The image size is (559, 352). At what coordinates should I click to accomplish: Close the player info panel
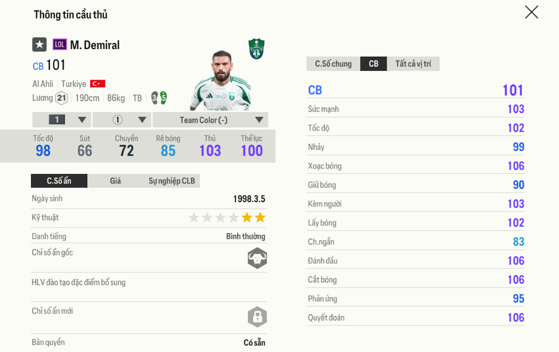531,12
